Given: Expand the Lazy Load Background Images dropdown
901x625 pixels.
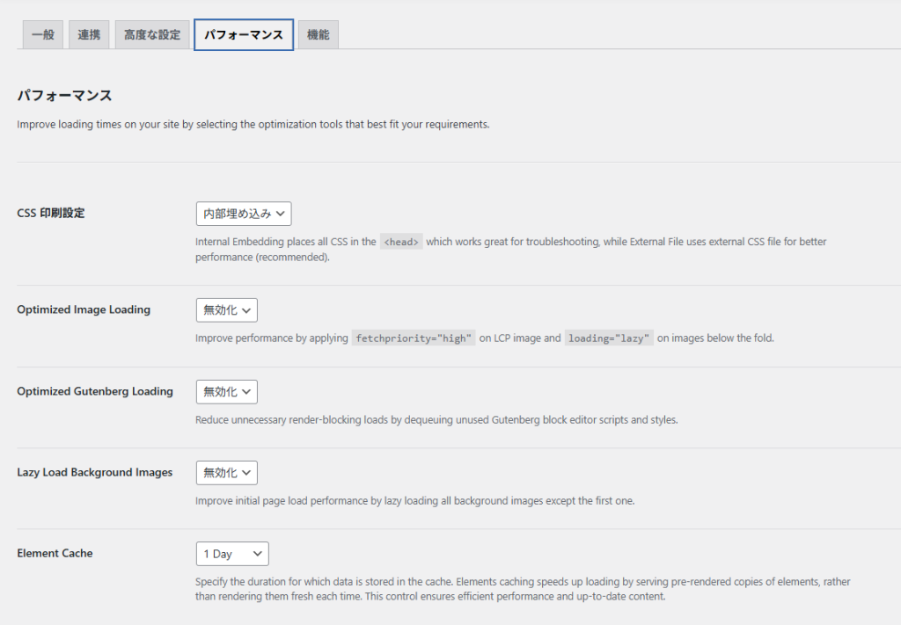Looking at the screenshot, I should pos(227,473).
